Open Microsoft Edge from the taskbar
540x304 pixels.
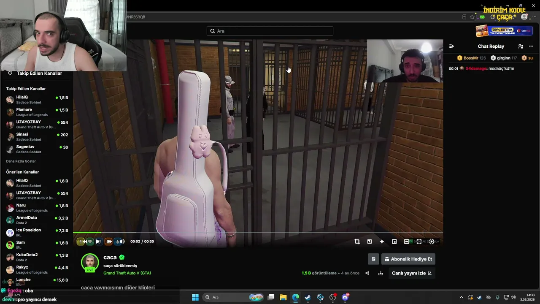coord(296,297)
